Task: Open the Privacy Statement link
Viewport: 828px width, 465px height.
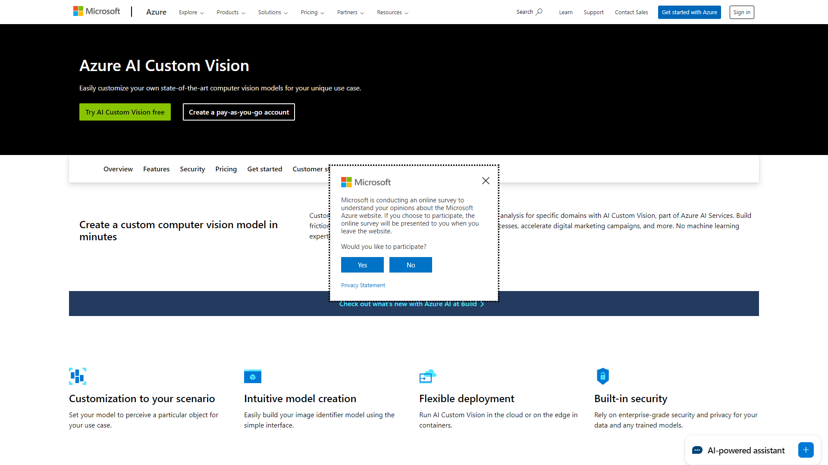Action: point(363,285)
